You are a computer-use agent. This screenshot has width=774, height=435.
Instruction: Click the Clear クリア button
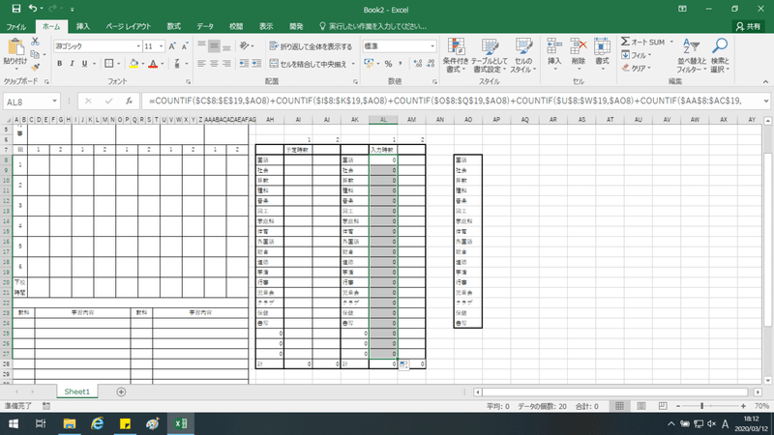click(x=637, y=68)
